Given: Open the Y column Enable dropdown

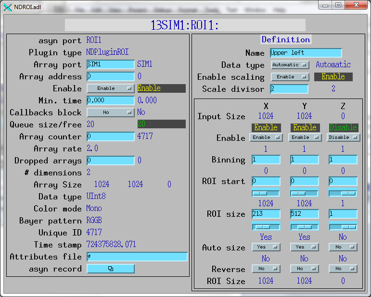Looking at the screenshot, I should pos(305,137).
